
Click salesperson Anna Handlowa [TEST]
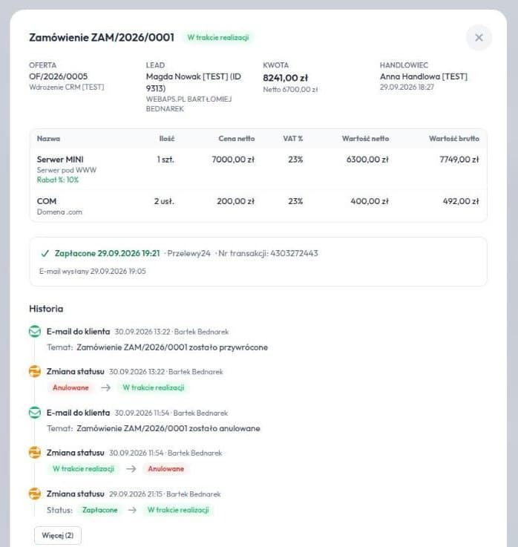pos(424,76)
